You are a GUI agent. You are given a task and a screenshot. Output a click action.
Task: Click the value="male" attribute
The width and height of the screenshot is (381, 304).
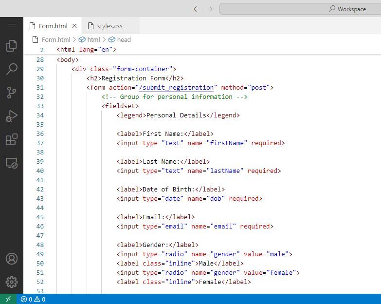[x=266, y=254]
